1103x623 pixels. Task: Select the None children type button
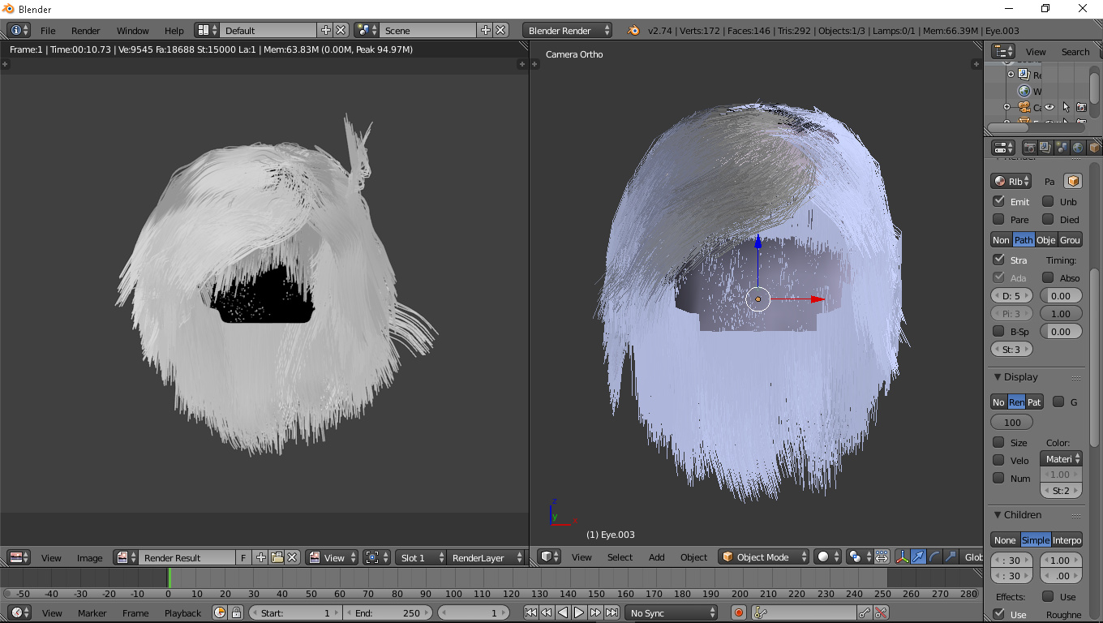point(1005,540)
